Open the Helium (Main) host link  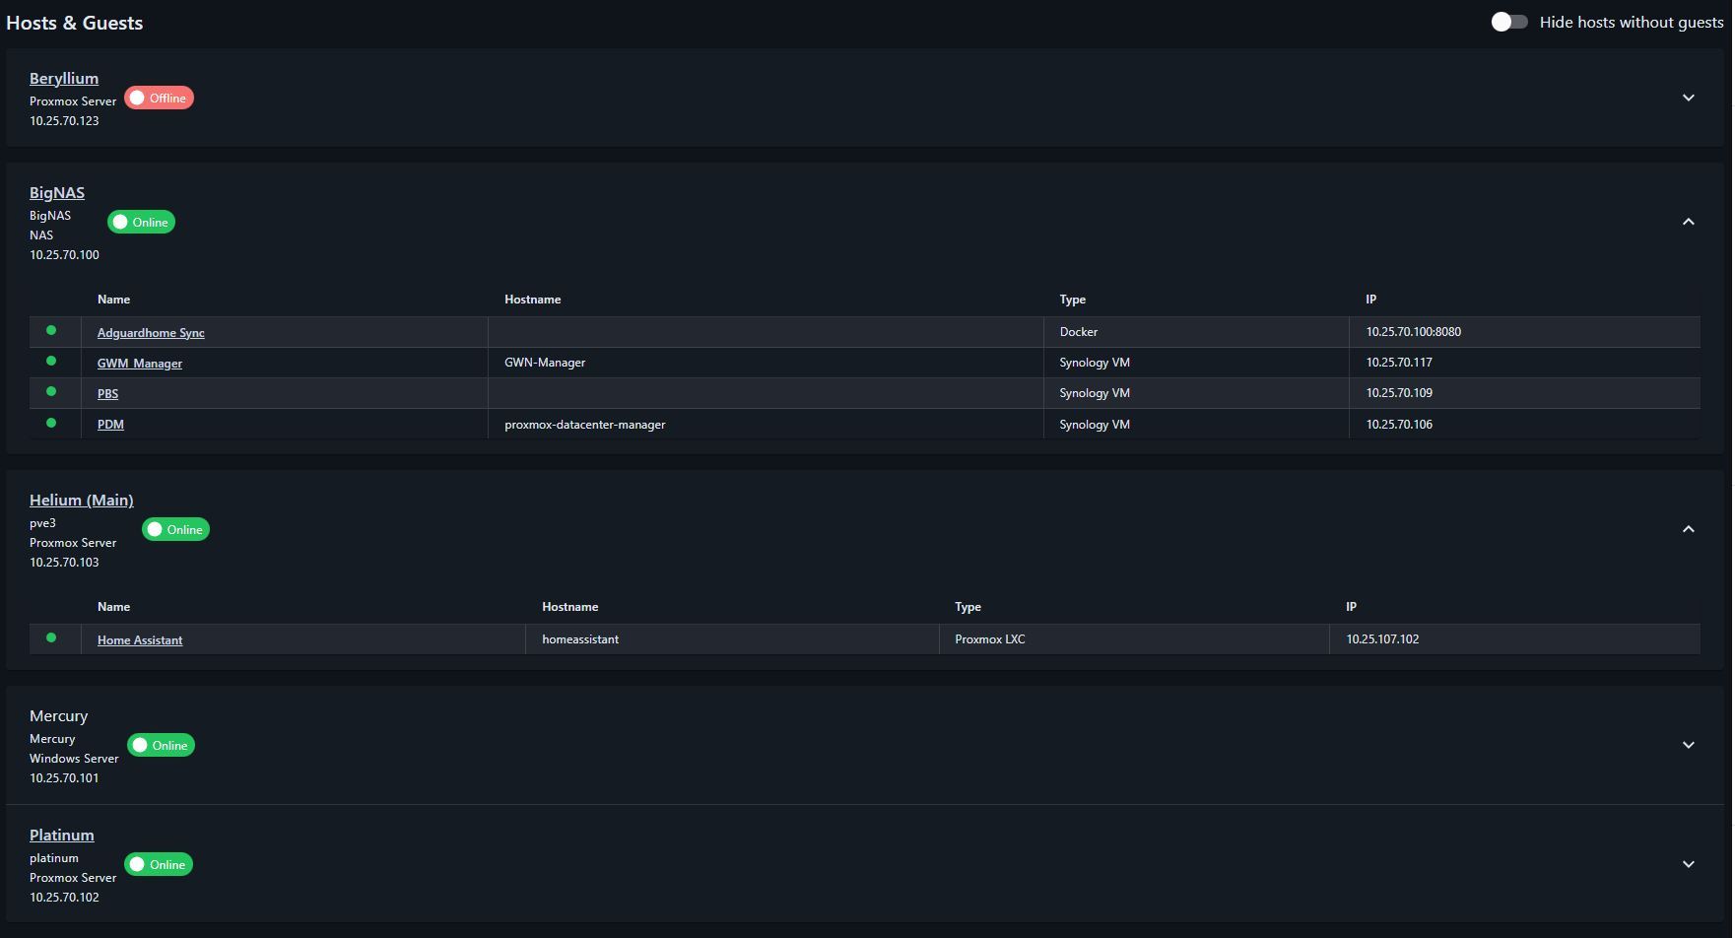[81, 500]
